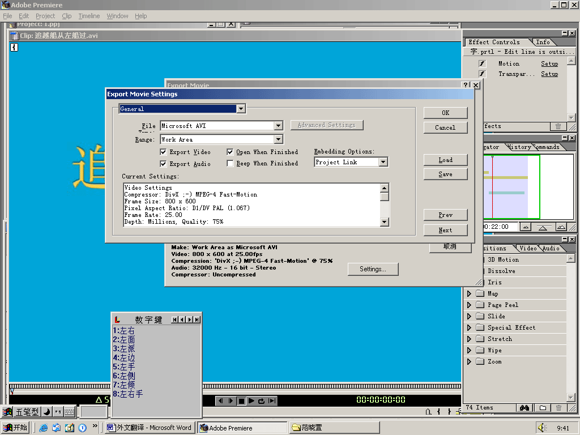
Task: Click the trash icon in Effect Controls palette
Action: coord(558,126)
